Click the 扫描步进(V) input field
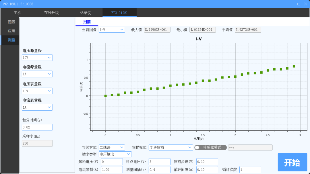Image resolution: width=310 pixels, height=174 pixels. 207,162
